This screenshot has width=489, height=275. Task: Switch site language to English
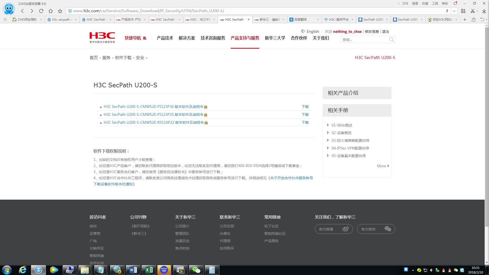(x=313, y=32)
